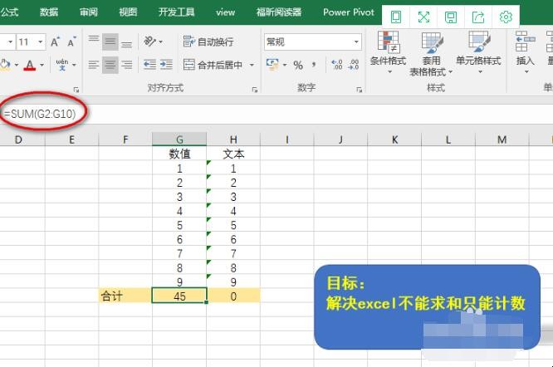
Task: Select the 数值 header cell
Action: (179, 154)
